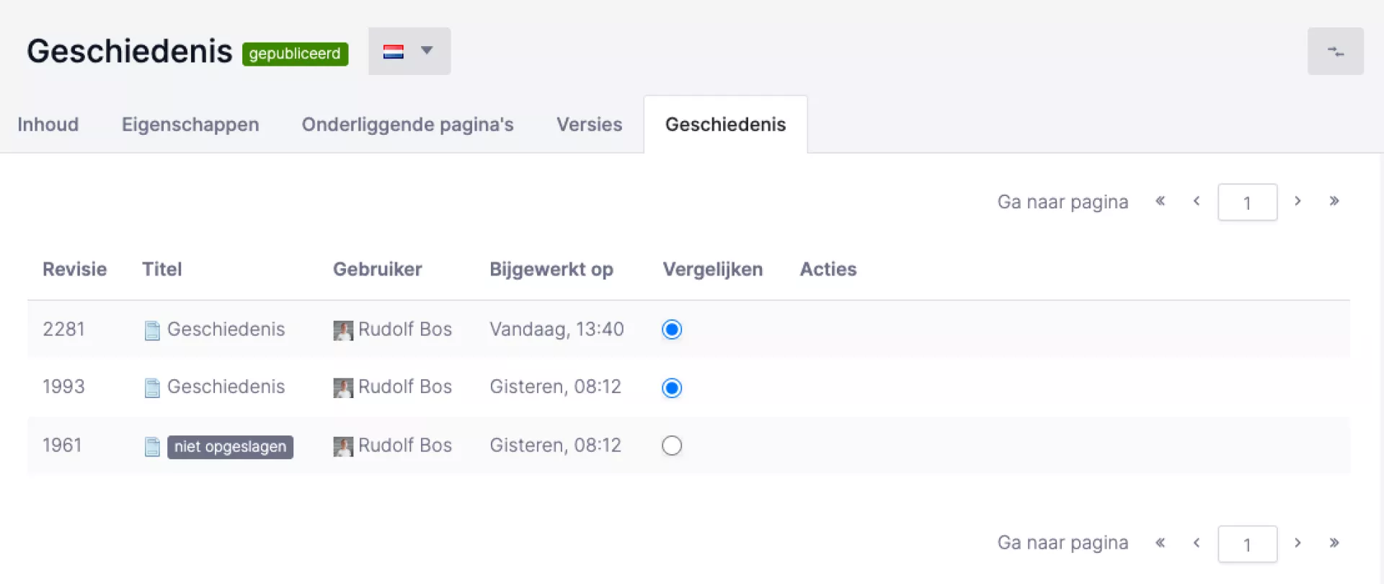
Task: Click Rudolf Bos avatar in revision 2281 row
Action: point(343,330)
